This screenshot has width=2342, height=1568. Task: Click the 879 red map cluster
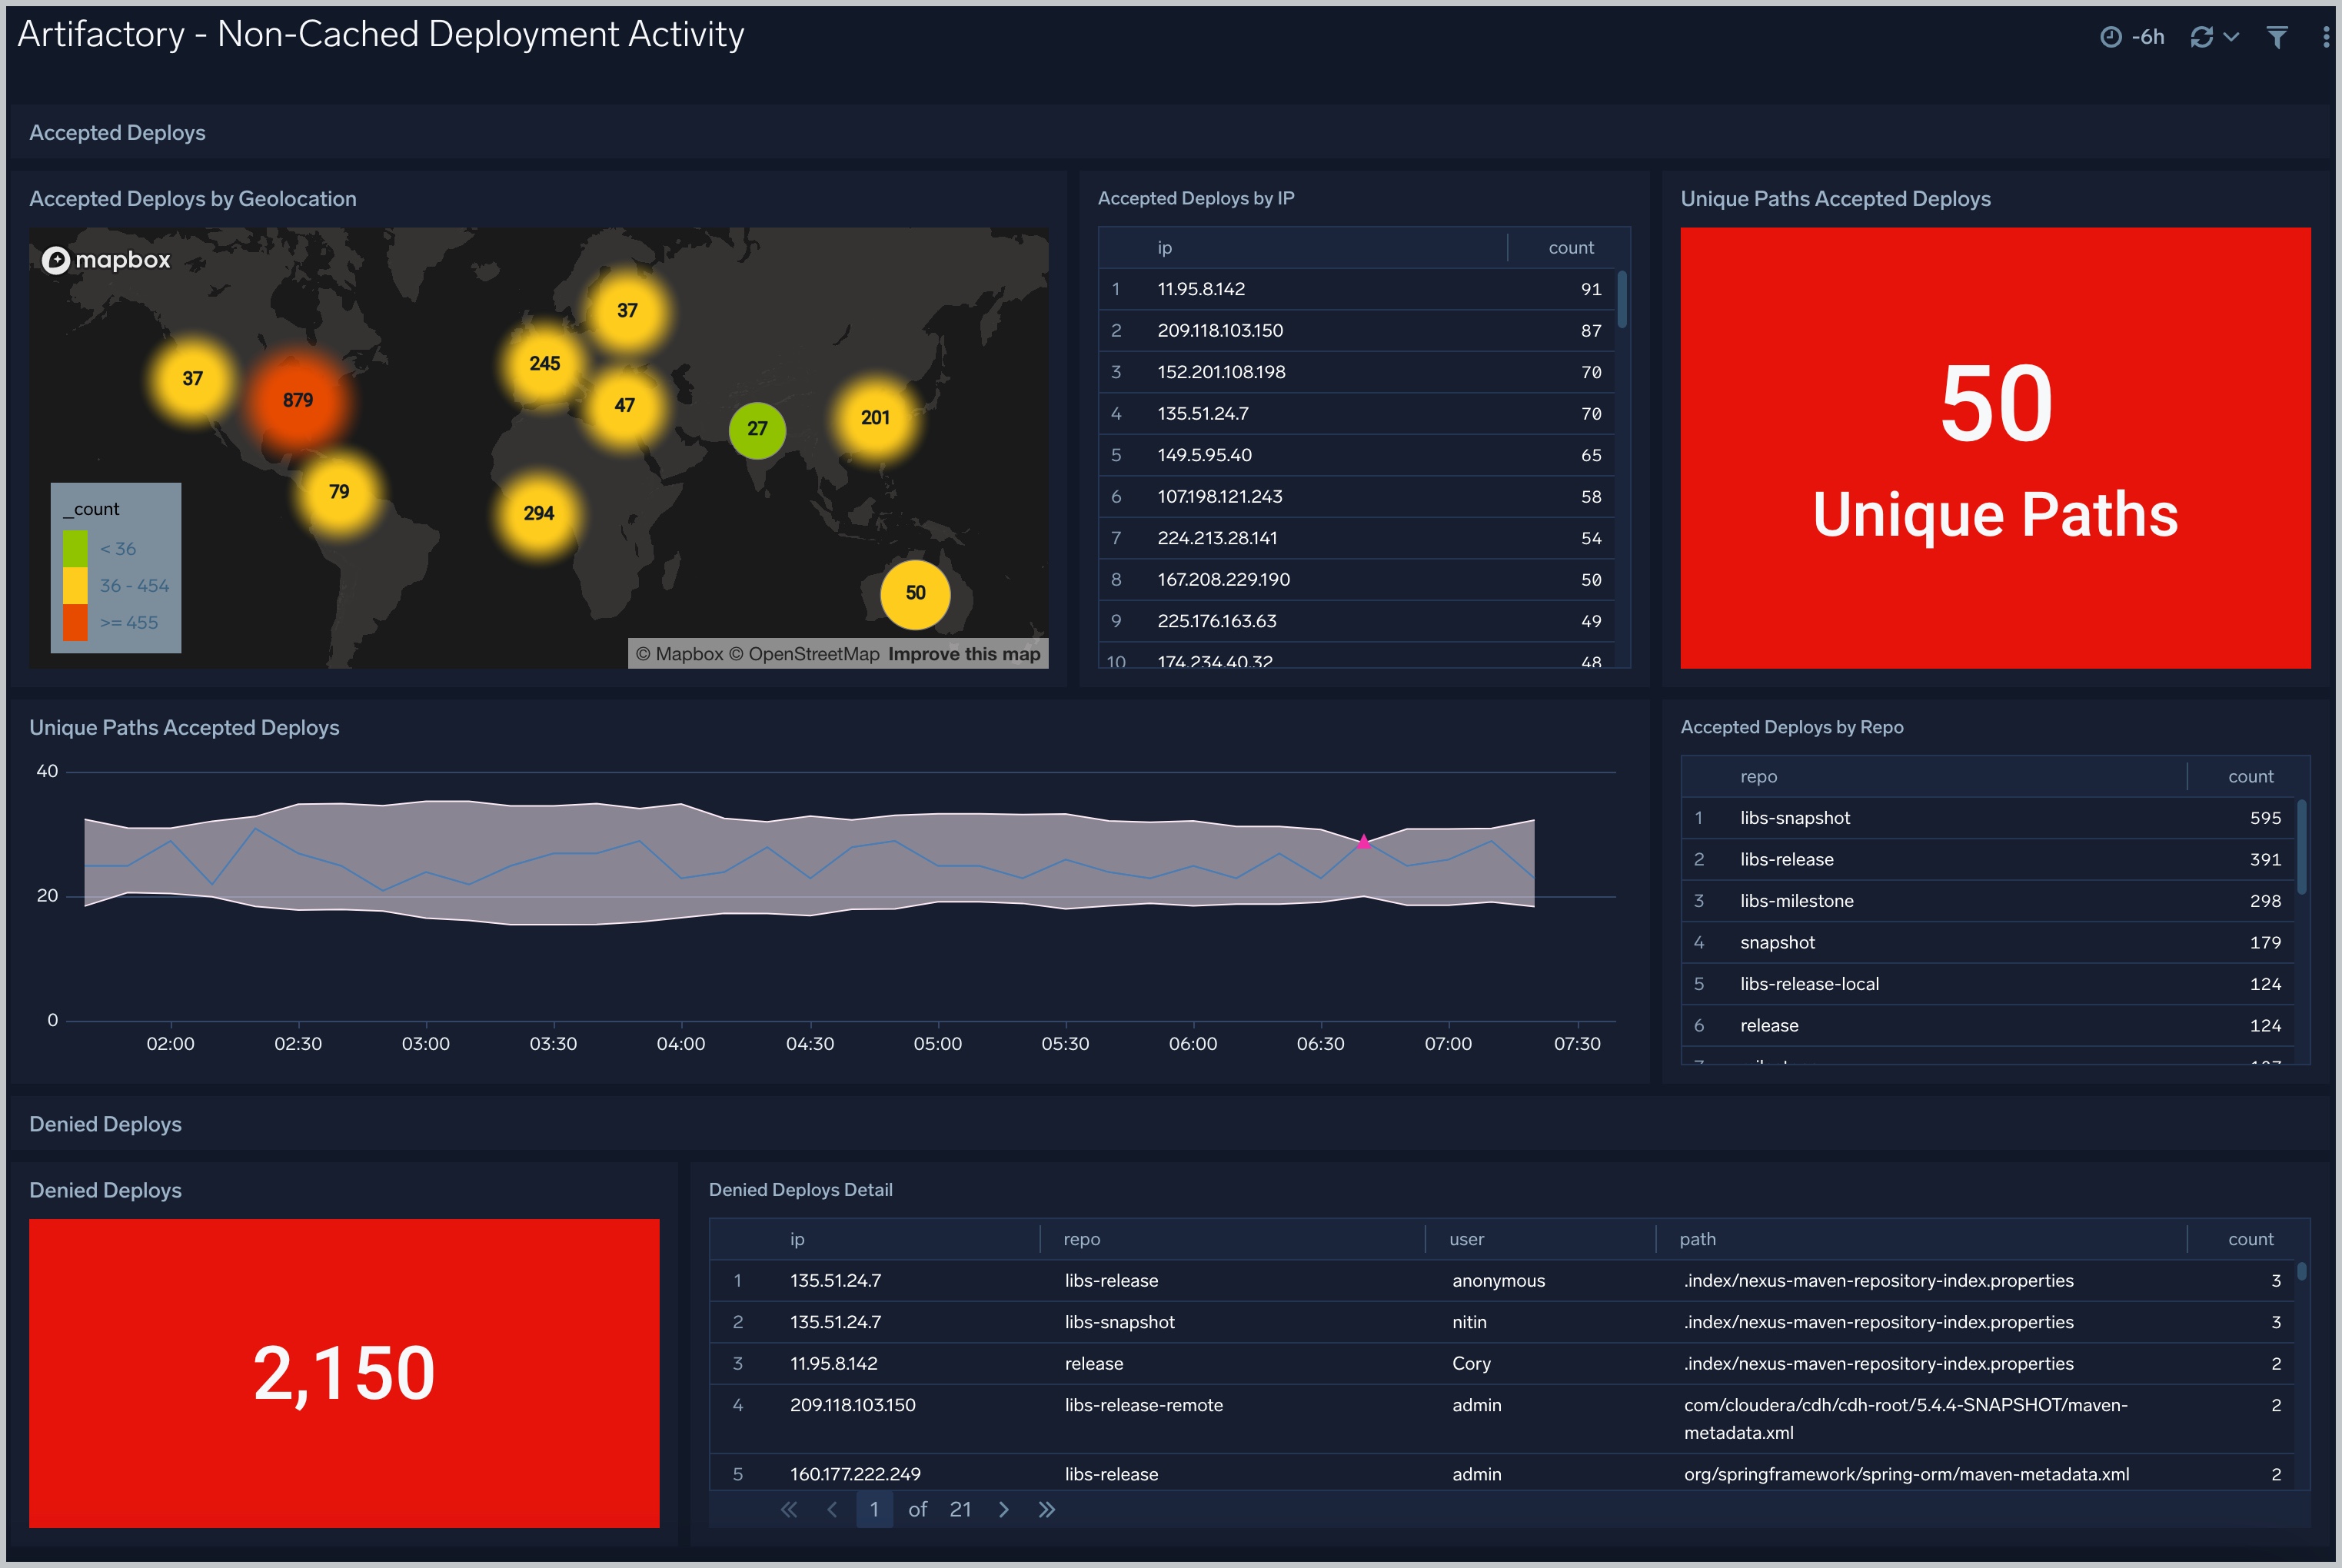click(297, 400)
